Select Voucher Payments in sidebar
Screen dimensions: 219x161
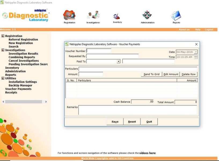(18, 89)
